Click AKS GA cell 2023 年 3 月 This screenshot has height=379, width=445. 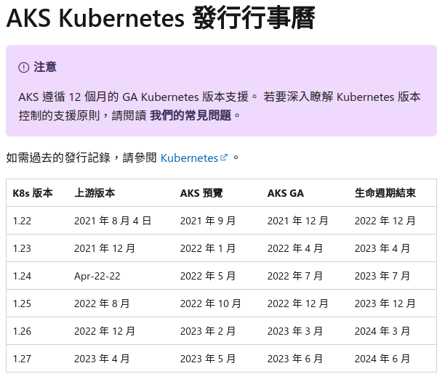(x=295, y=331)
